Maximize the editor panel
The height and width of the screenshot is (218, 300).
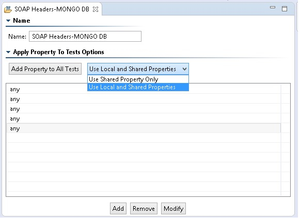pyautogui.click(x=285, y=9)
